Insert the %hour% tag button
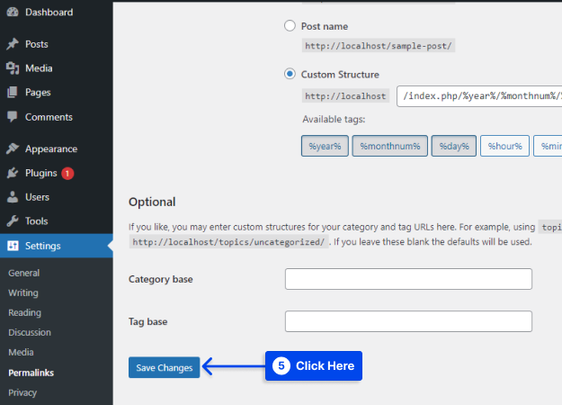Image resolution: width=562 pixels, height=405 pixels. point(504,146)
